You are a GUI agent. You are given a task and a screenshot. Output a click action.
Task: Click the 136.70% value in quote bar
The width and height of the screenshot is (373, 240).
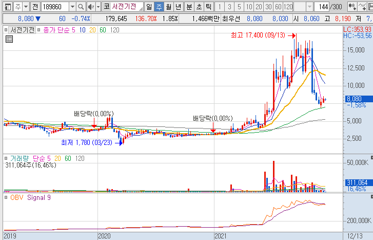(146, 19)
